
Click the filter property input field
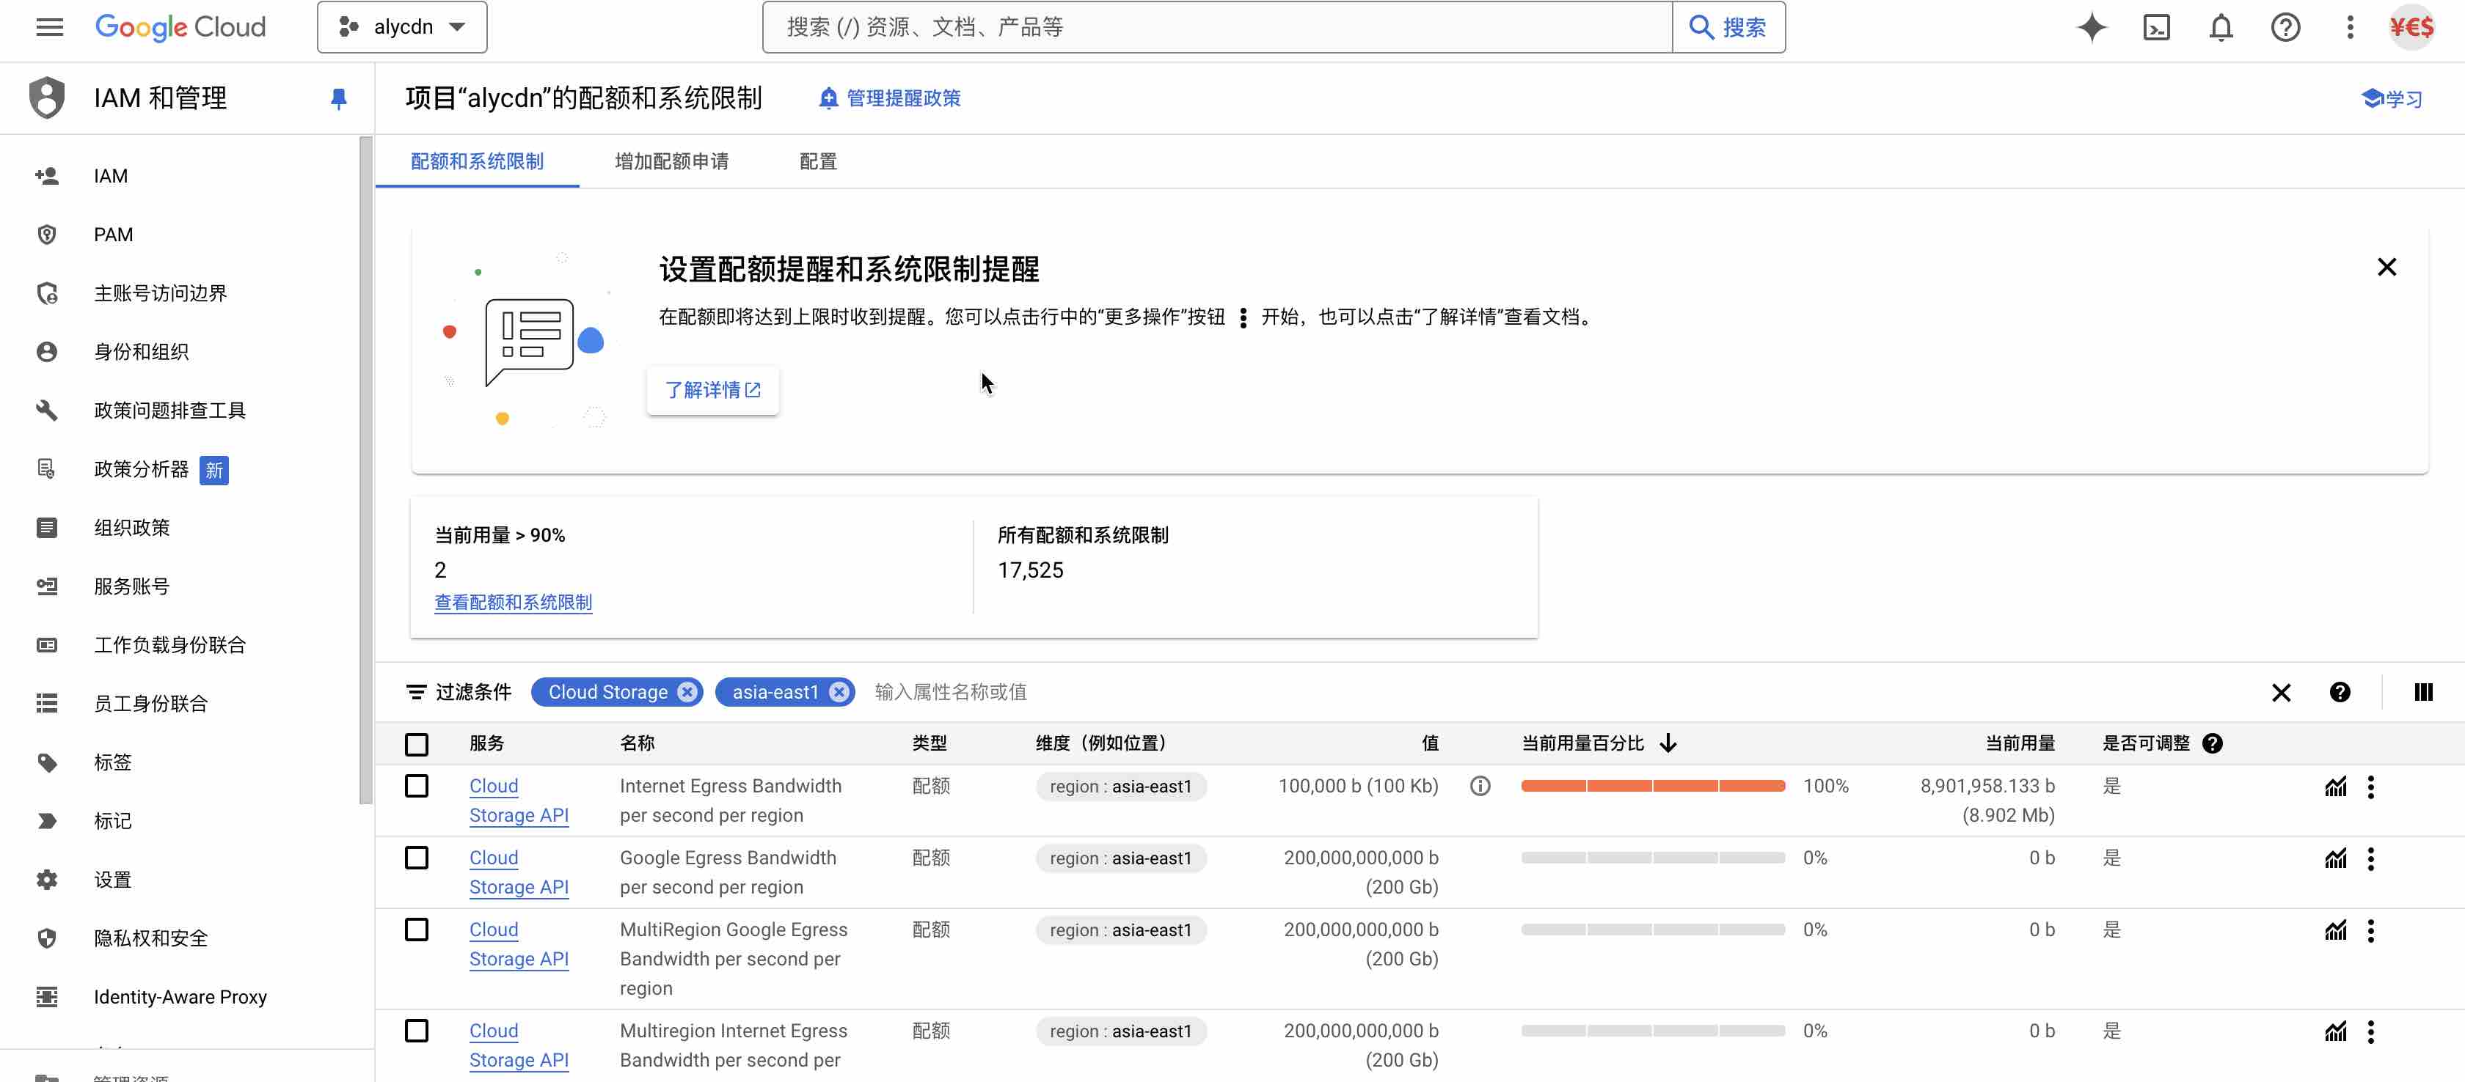pos(1560,692)
